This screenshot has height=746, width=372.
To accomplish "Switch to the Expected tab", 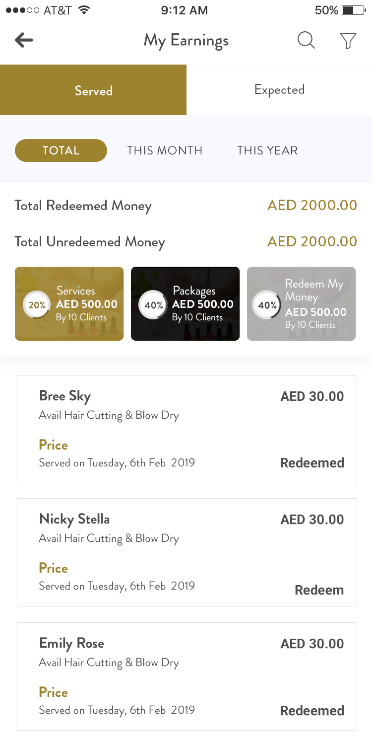I will [279, 90].
